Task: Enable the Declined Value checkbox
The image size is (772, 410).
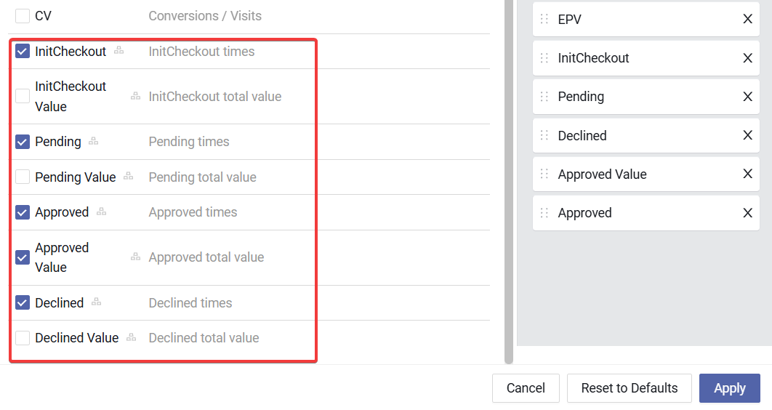Action: point(23,338)
